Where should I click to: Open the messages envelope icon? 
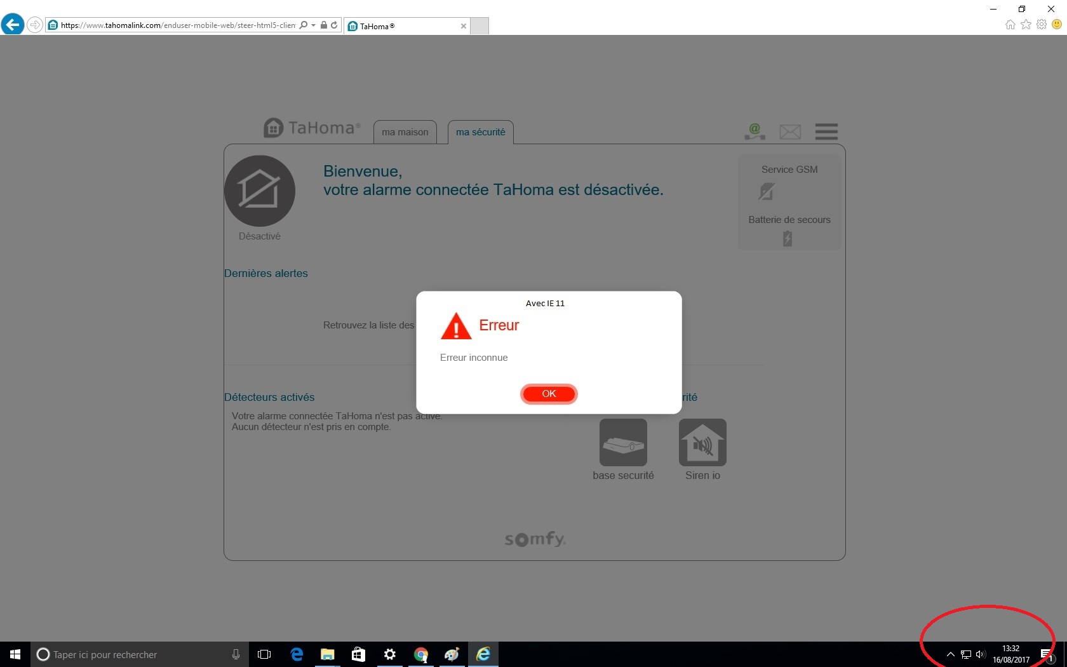coord(790,131)
